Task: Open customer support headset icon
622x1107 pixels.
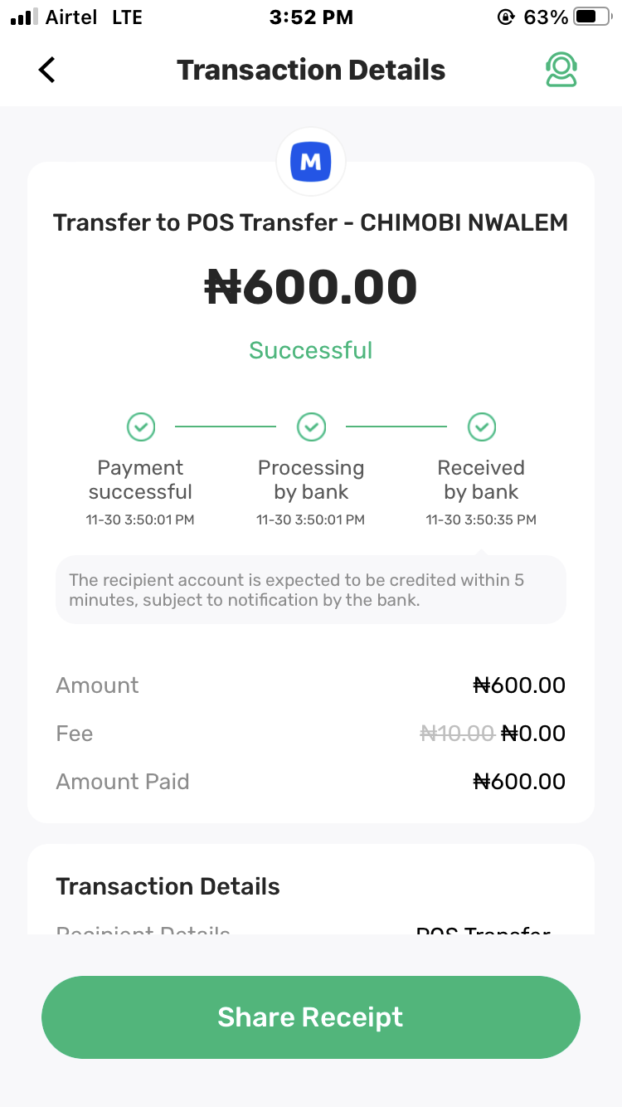Action: point(561,70)
